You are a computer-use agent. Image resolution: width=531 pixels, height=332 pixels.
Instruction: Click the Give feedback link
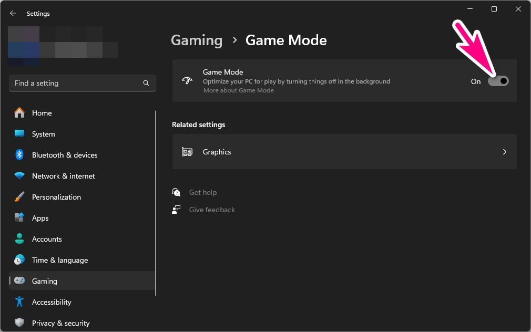pos(212,210)
